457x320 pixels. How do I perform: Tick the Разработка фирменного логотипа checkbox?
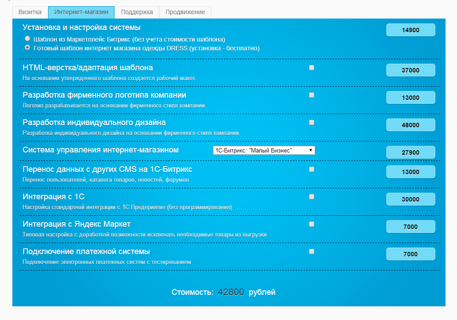click(x=312, y=95)
